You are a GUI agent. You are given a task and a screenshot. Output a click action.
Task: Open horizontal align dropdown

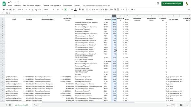click(93, 10)
